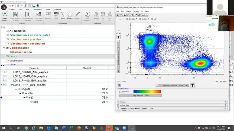Open the Plugins puzzle-piece menu
Viewport: 234px width, 131px height.
[x=70, y=16]
